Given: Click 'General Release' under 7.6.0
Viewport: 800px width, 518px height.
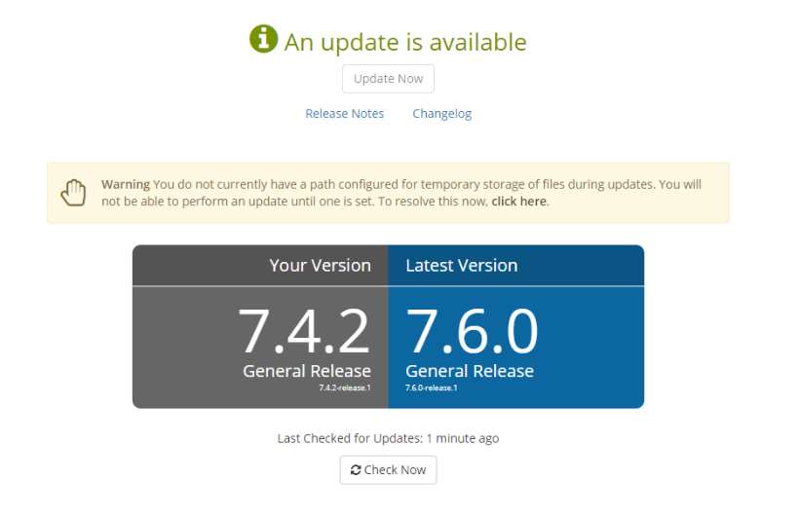Looking at the screenshot, I should coord(470,371).
